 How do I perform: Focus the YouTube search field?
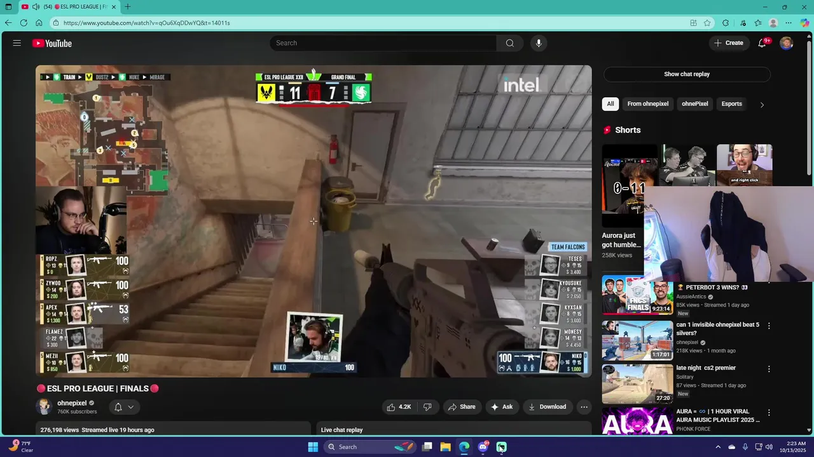click(x=383, y=43)
